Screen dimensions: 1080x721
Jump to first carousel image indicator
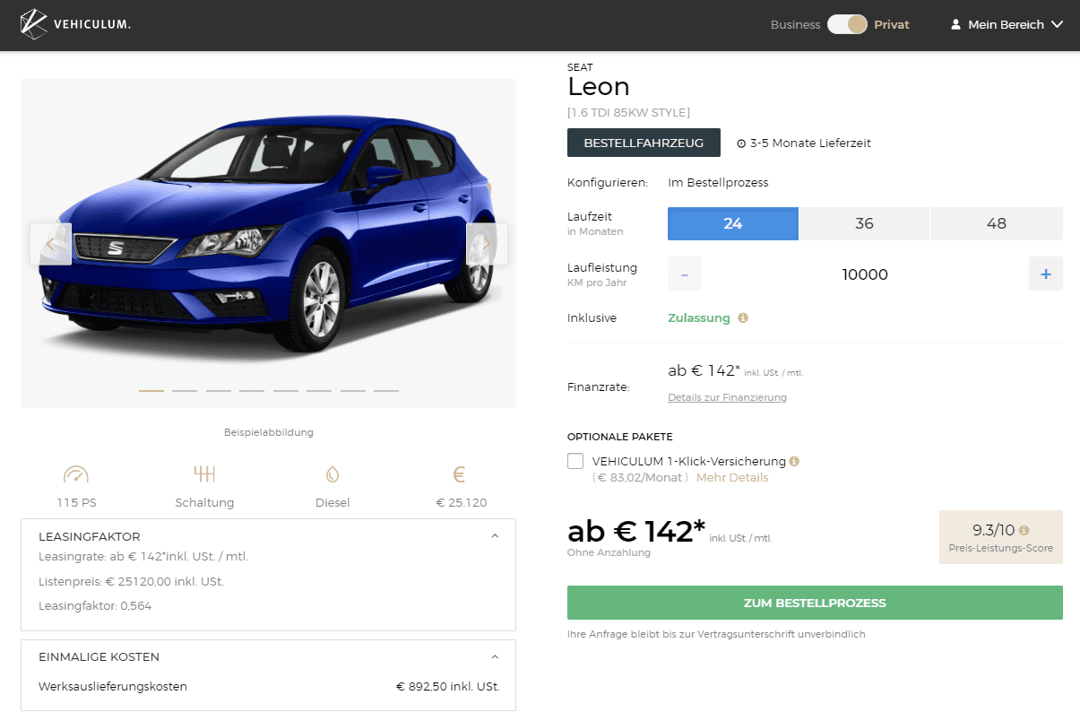(x=151, y=390)
